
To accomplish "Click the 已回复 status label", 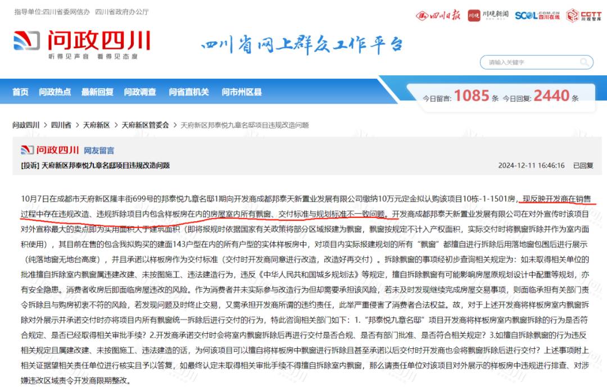I will click(583, 166).
